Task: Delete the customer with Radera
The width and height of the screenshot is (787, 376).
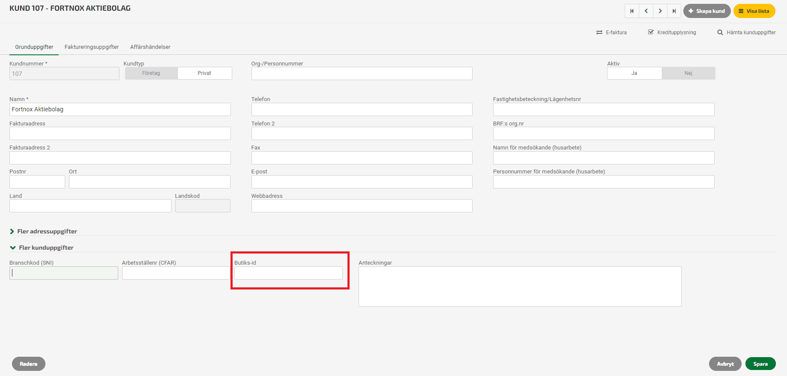Action: [x=29, y=364]
